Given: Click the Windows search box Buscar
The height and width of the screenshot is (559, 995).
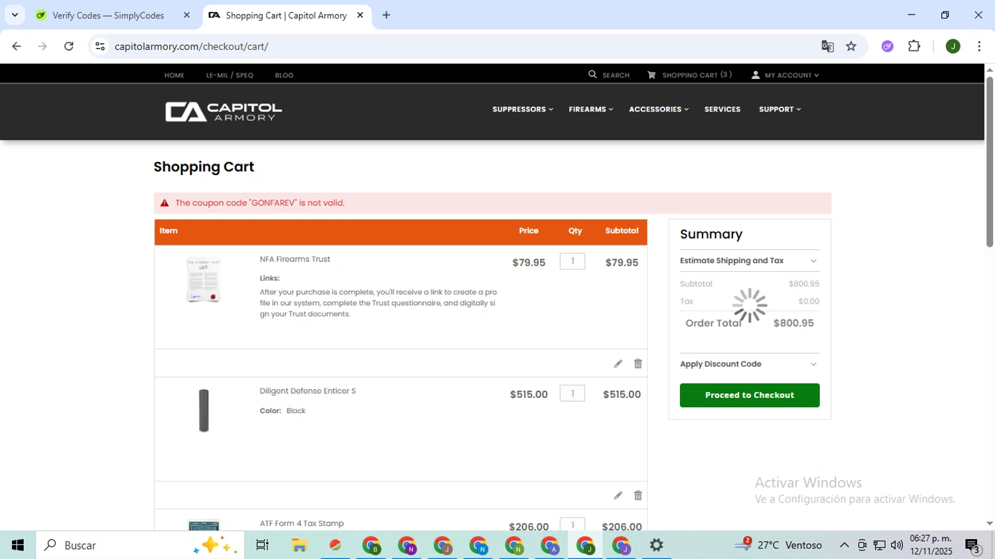Looking at the screenshot, I should click(x=140, y=545).
